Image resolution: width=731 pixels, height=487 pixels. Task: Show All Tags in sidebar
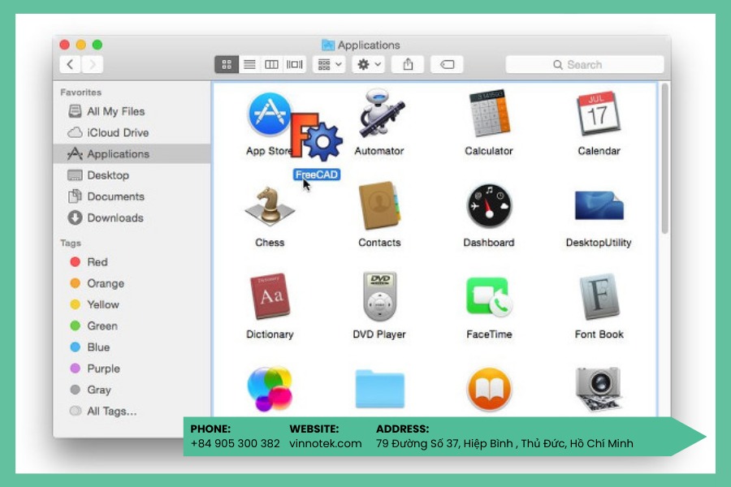(132, 411)
